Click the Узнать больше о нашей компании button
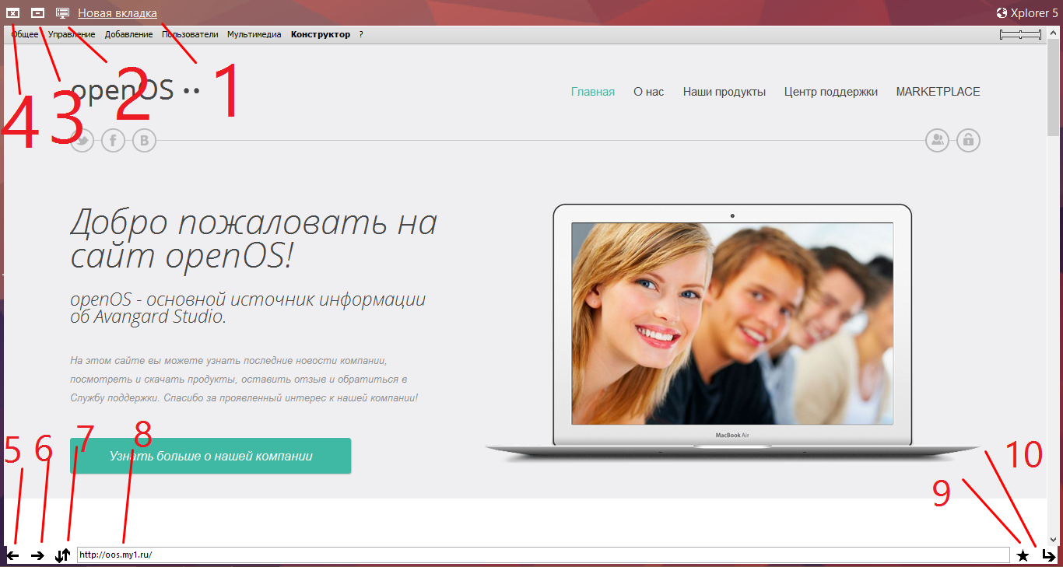 [210, 456]
